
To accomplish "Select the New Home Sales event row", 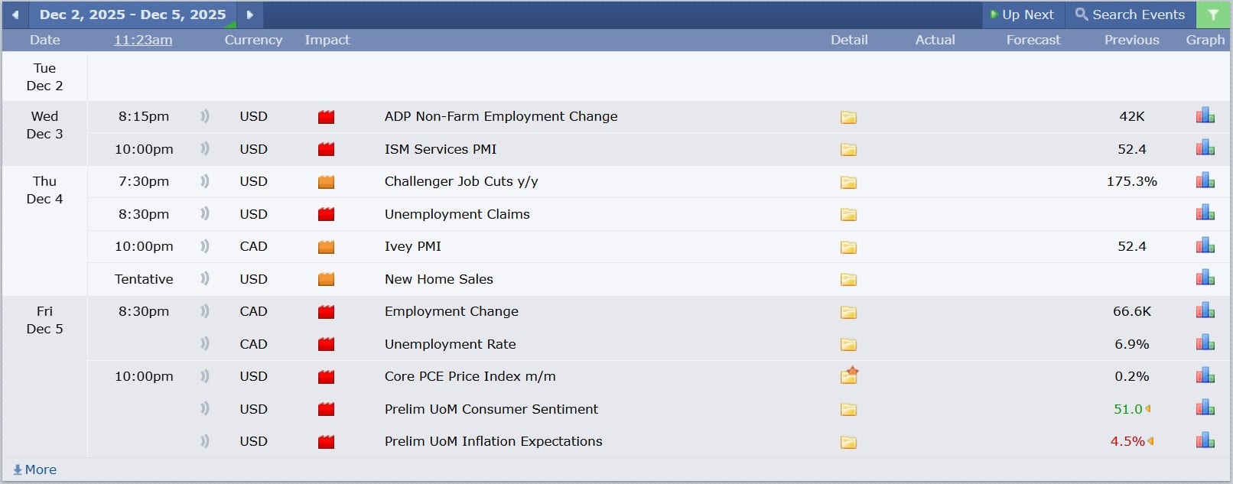I will click(x=439, y=279).
